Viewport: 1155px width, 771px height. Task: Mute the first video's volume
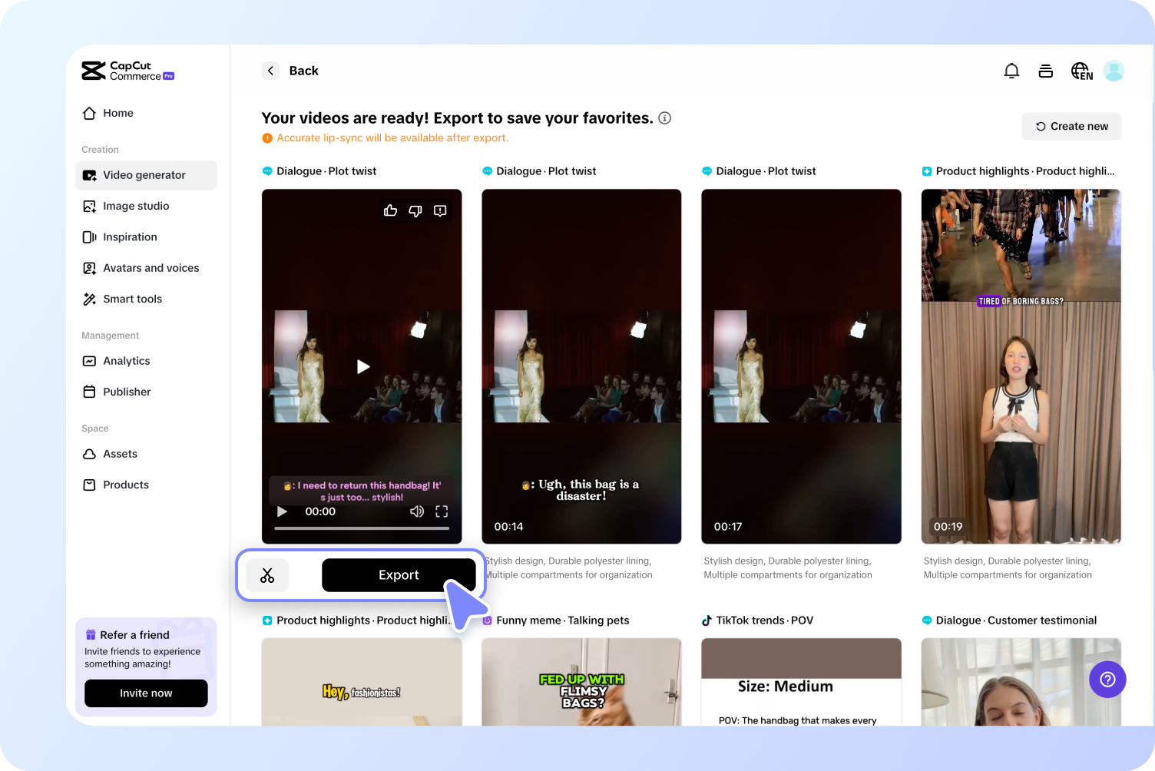click(x=417, y=511)
